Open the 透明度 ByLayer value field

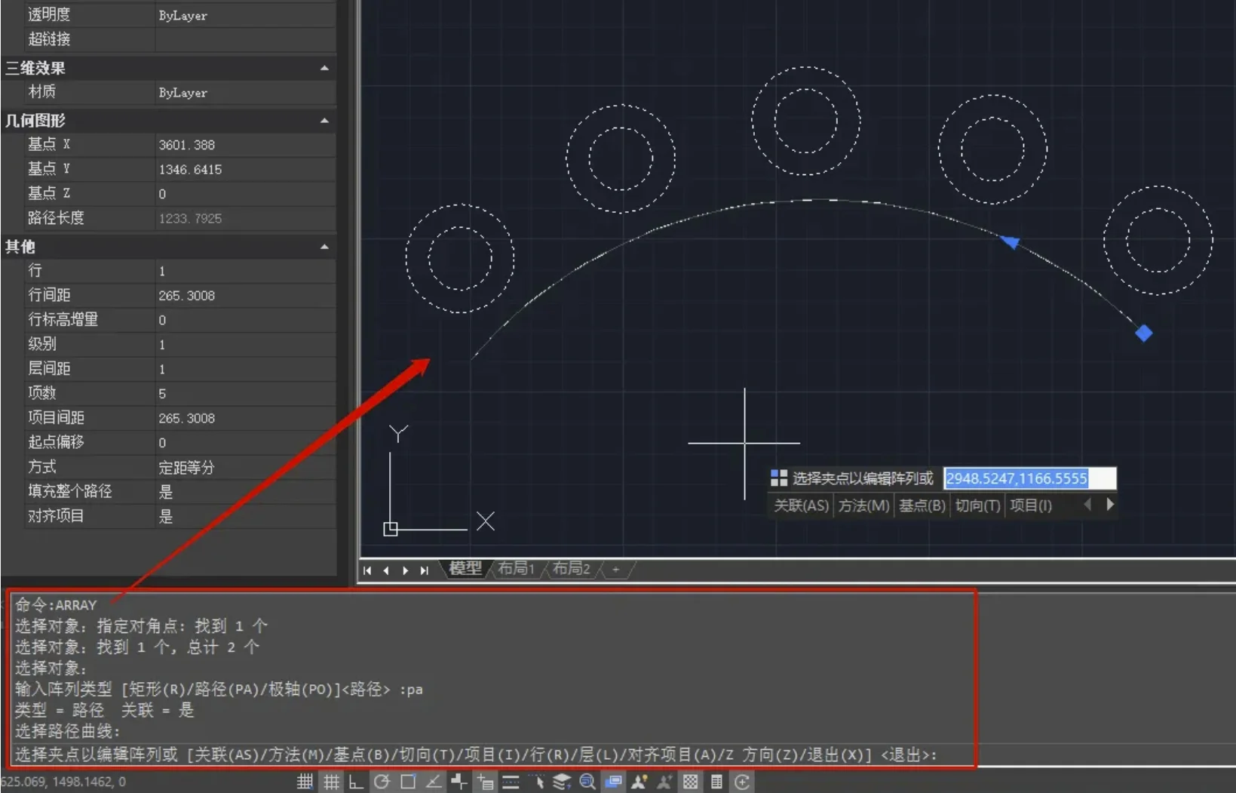tap(245, 15)
